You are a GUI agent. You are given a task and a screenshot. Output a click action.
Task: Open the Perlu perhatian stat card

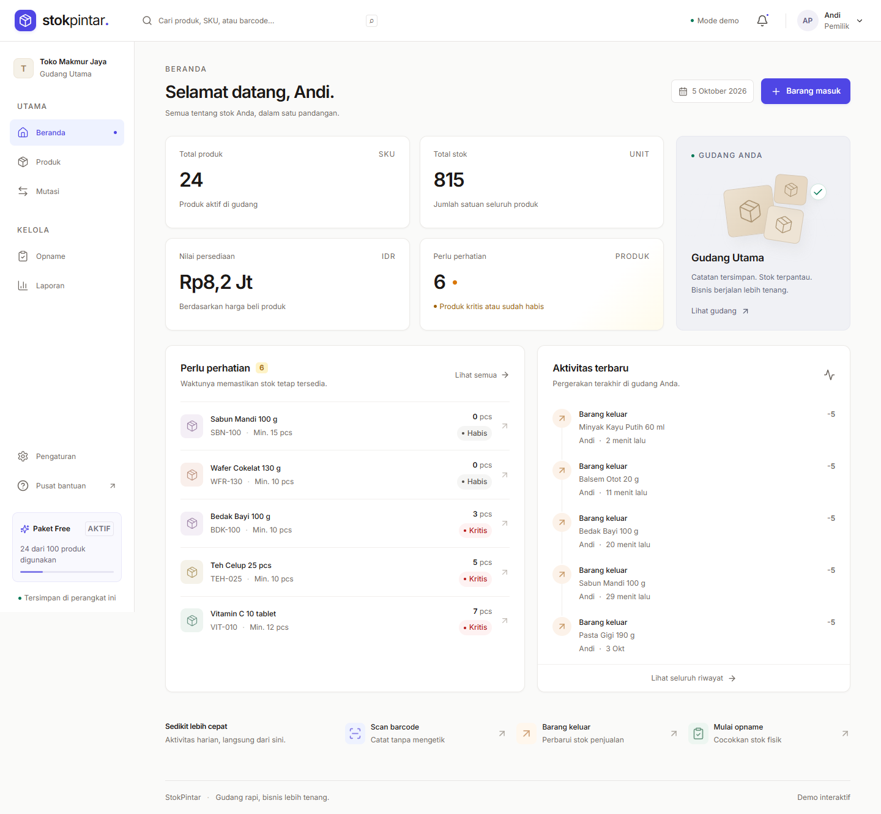coord(541,284)
